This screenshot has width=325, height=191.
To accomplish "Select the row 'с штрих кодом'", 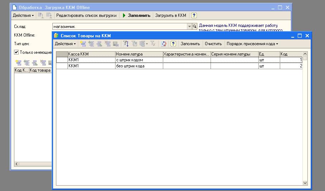I will click(x=179, y=60).
